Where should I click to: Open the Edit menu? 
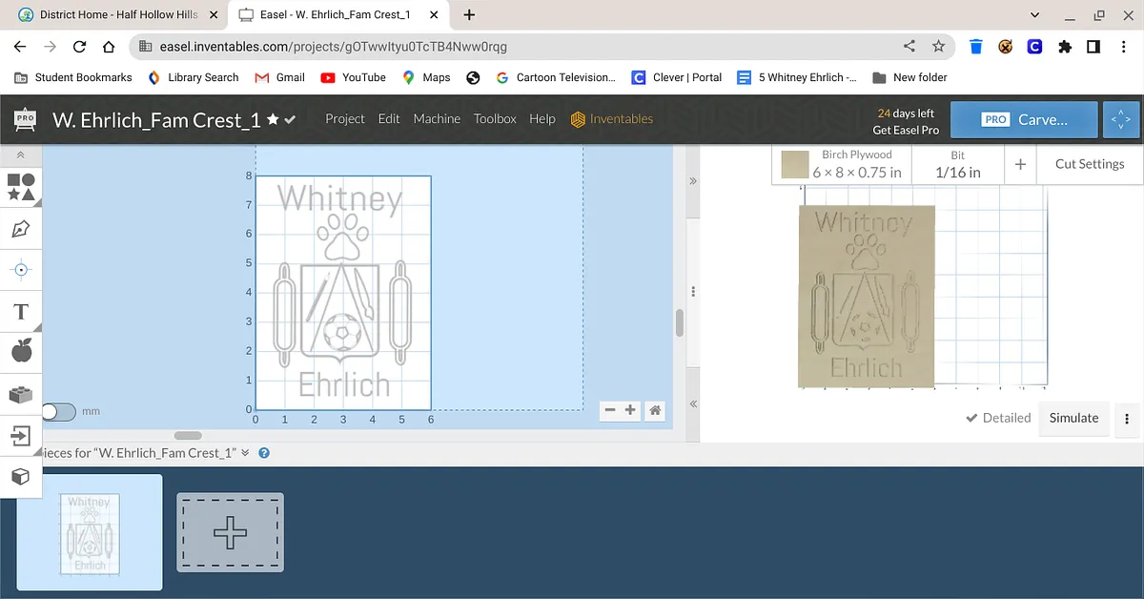389,119
